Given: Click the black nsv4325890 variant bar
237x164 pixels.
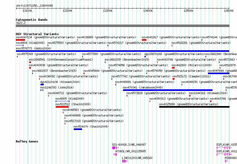Looking at the screenshot, I should click(x=194, y=107).
